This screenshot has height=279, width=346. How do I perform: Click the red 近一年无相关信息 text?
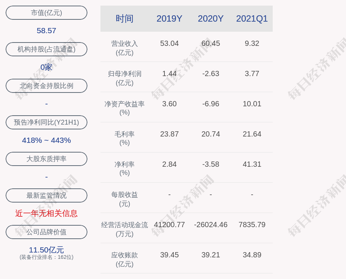[x=47, y=213]
